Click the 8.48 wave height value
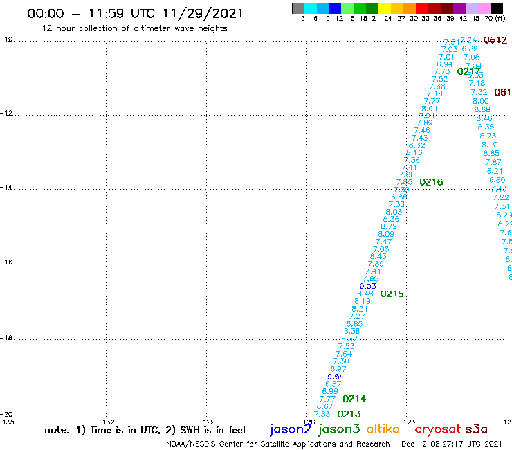Viewport: 512px width, 450px height. coord(365,294)
